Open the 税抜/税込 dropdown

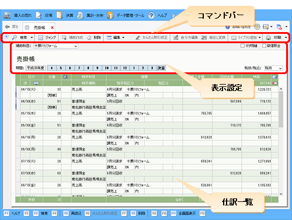[273, 68]
